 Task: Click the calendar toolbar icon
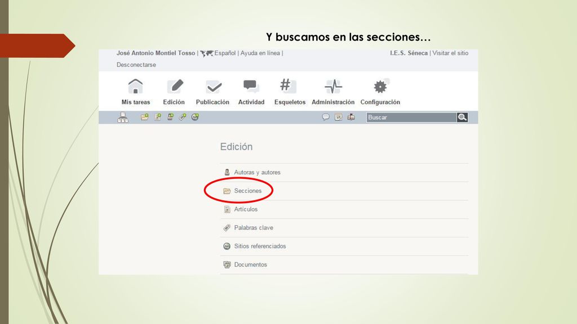339,117
